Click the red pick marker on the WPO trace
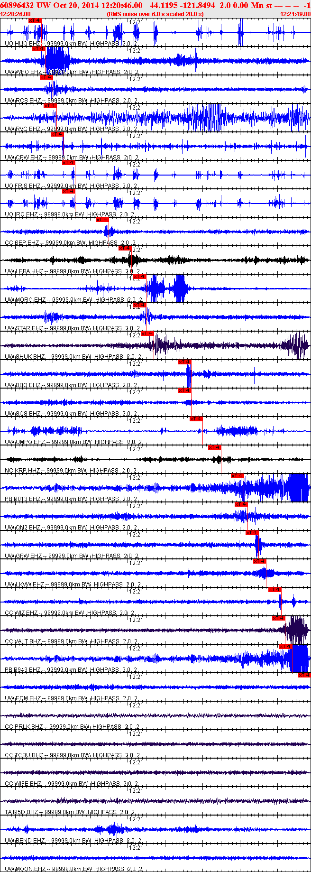The width and height of the screenshot is (311, 872). (x=39, y=49)
